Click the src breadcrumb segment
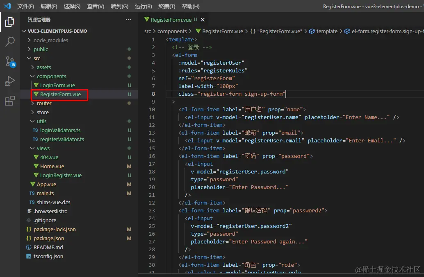424x277 pixels. [148, 31]
